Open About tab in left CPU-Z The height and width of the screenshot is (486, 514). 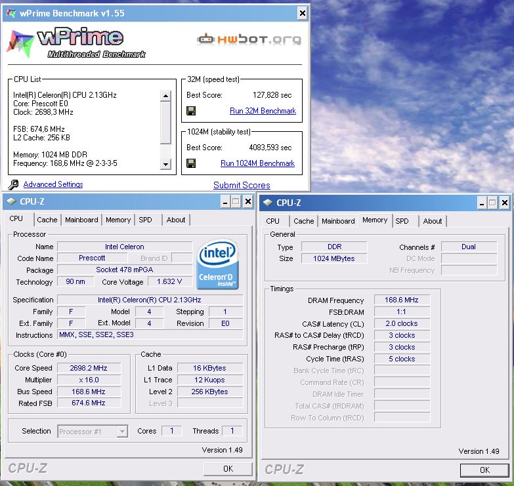click(x=176, y=220)
